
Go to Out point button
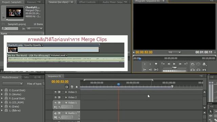click(x=150, y=69)
